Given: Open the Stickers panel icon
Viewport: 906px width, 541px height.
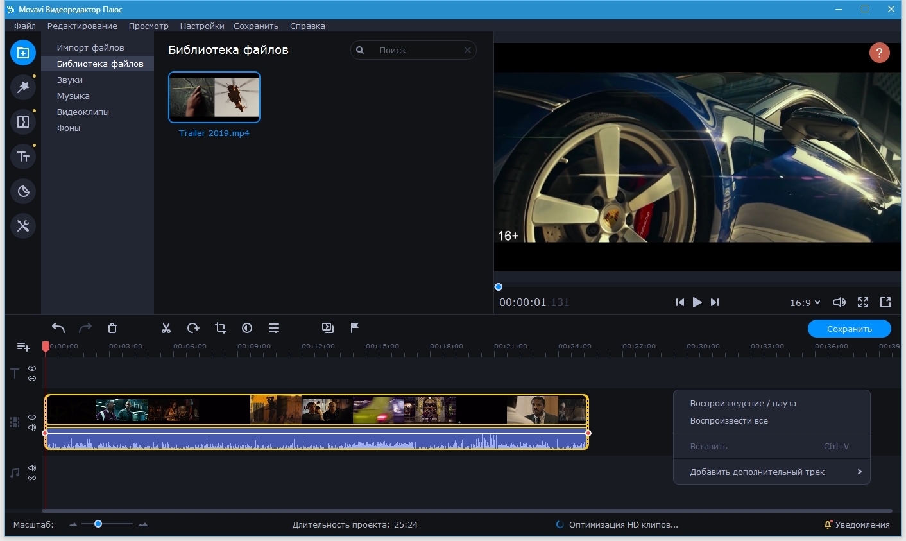Looking at the screenshot, I should (x=22, y=191).
